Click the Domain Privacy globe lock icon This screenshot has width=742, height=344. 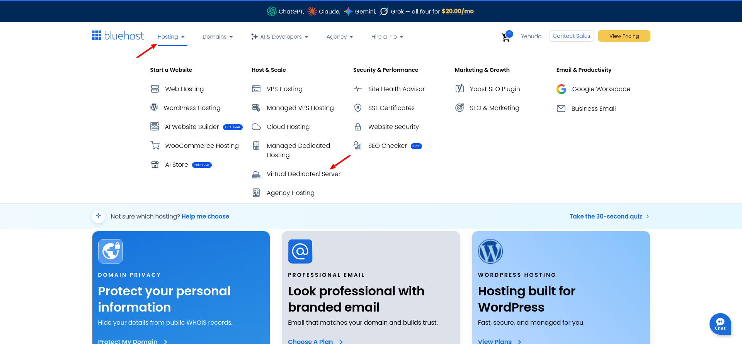click(x=111, y=251)
